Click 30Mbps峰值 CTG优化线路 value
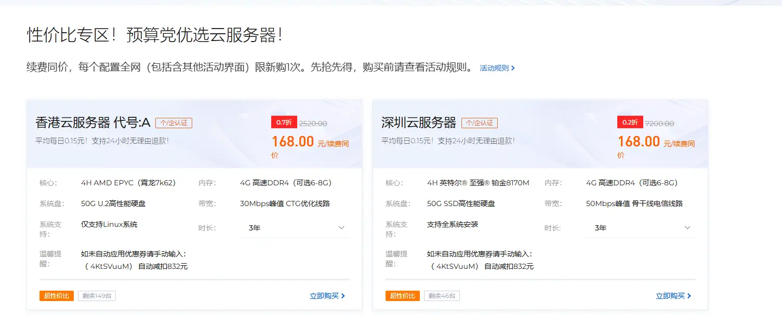The image size is (782, 327). point(285,203)
